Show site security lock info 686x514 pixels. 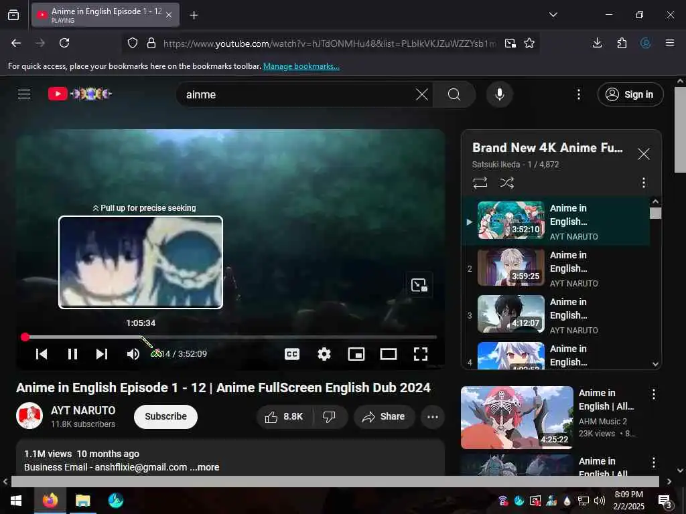[151, 43]
